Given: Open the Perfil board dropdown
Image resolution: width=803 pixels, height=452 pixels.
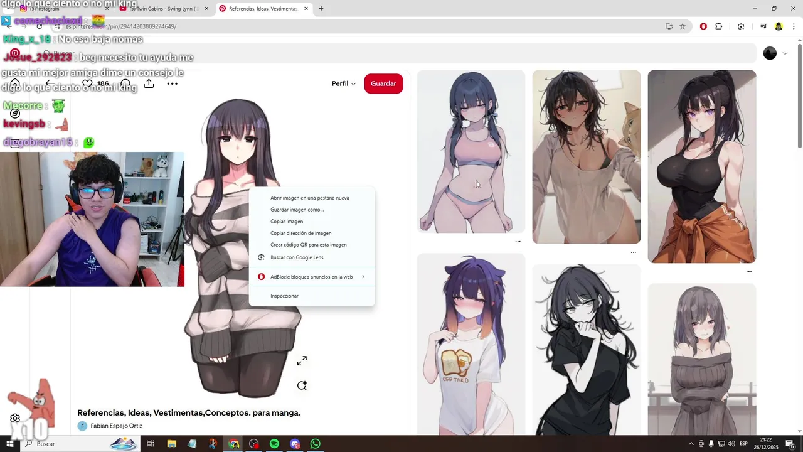Looking at the screenshot, I should click(344, 83).
